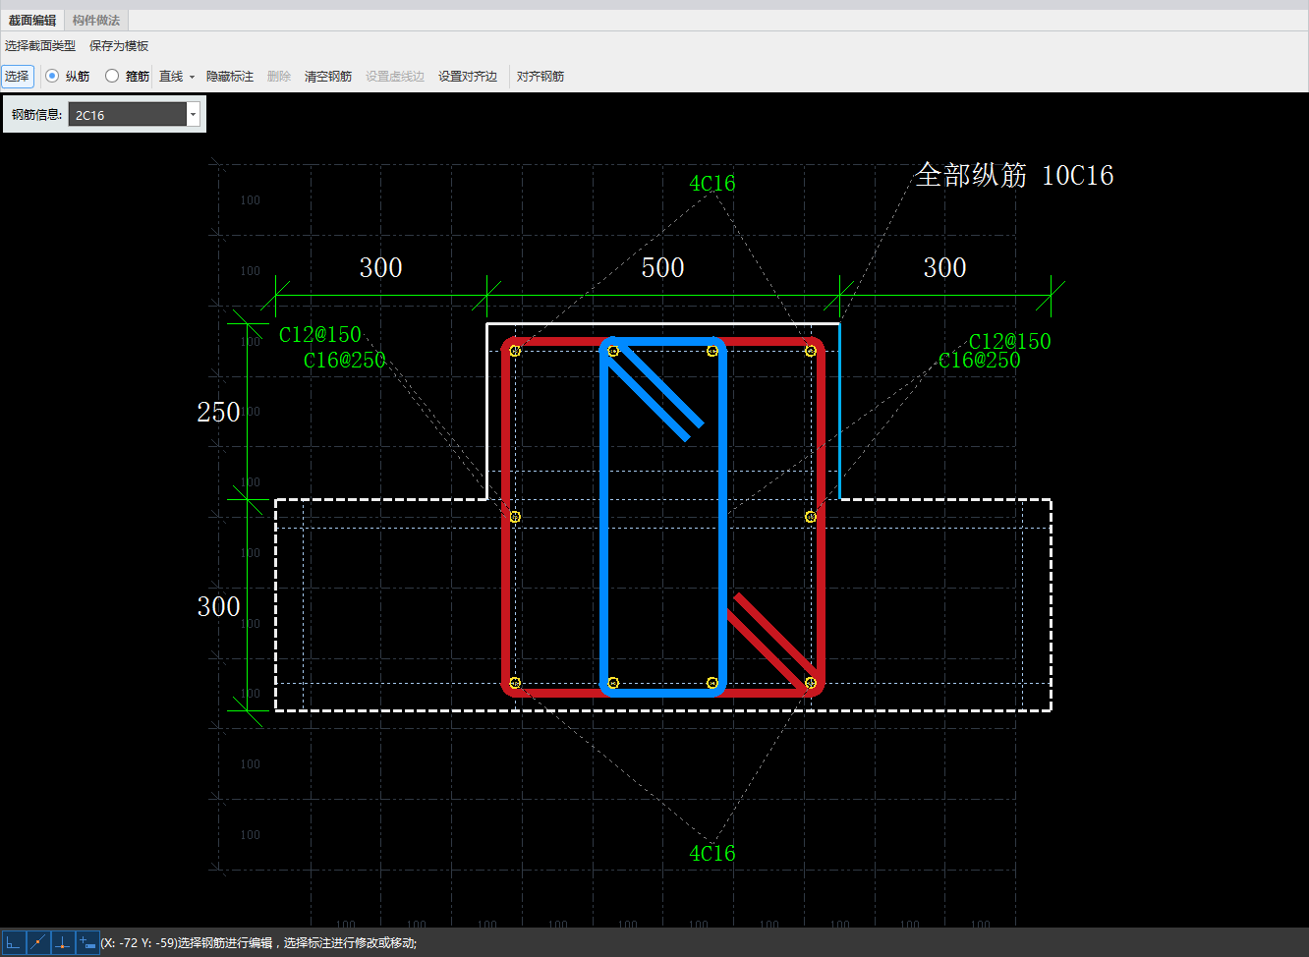This screenshot has height=957, width=1309.
Task: Select the 全部纵筋 10C16 annotation
Action: click(1015, 175)
